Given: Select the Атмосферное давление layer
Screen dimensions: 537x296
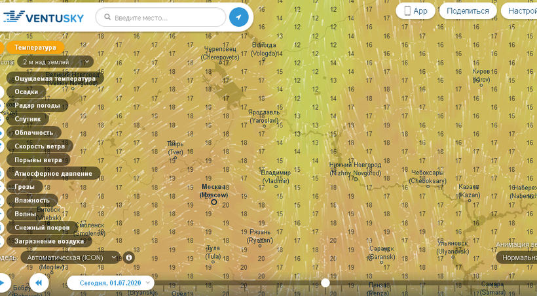Looking at the screenshot, I should coord(53,173).
